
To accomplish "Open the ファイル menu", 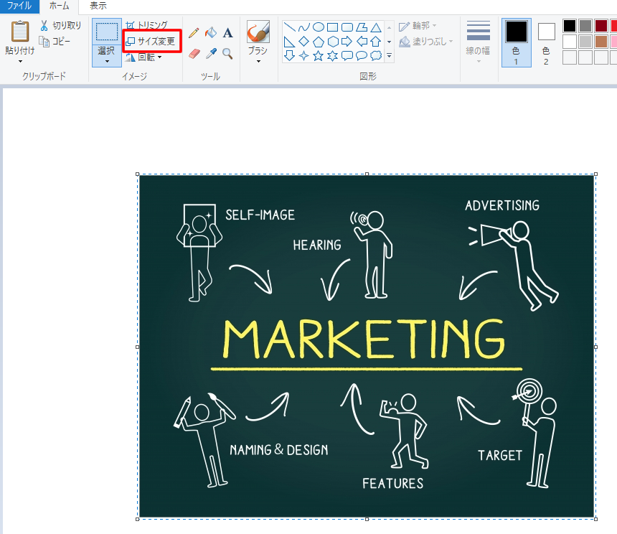I will 19,6.
